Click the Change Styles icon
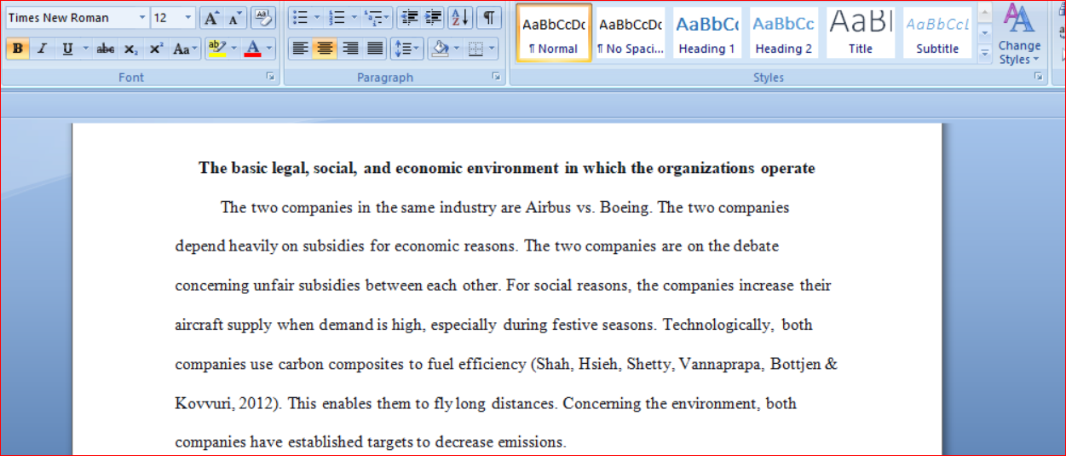1066x456 pixels. pos(1019,35)
